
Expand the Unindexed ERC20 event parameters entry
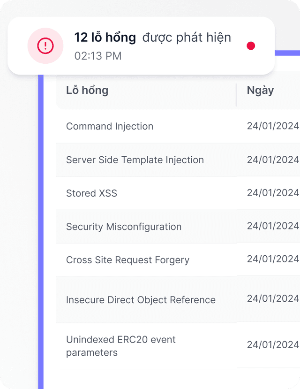tap(120, 345)
